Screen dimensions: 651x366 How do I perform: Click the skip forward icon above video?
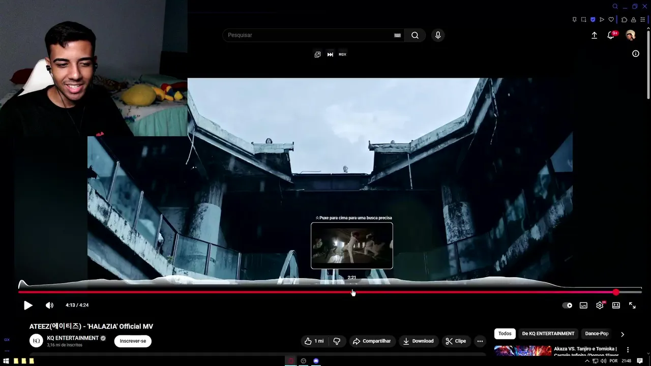point(330,54)
